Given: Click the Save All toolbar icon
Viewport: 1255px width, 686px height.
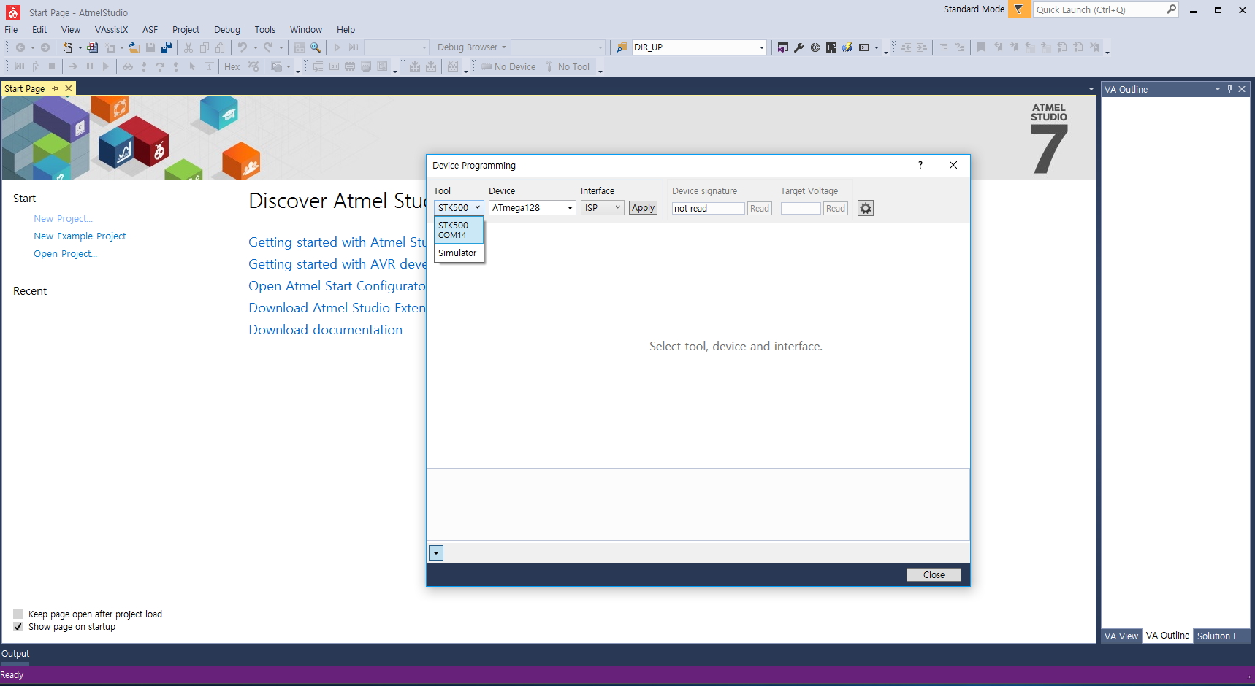Looking at the screenshot, I should point(167,47).
